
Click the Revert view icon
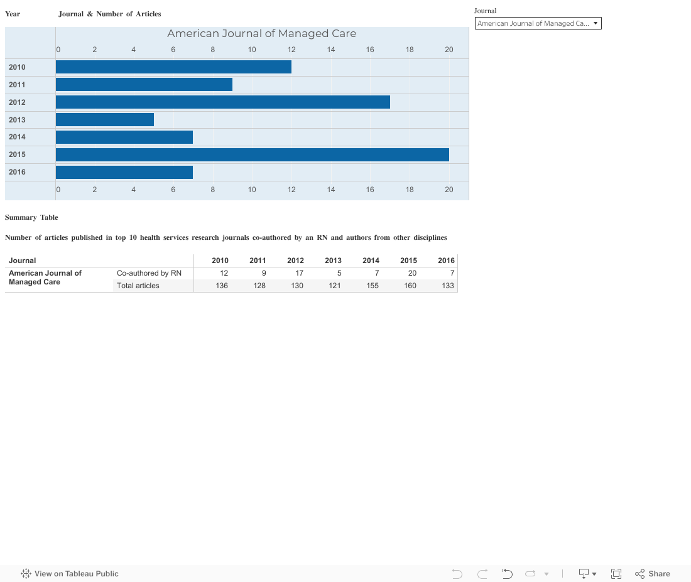(x=507, y=574)
